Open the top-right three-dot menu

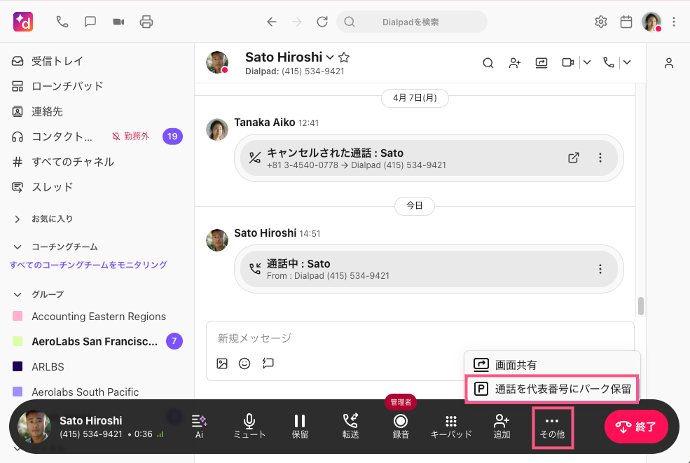(674, 22)
